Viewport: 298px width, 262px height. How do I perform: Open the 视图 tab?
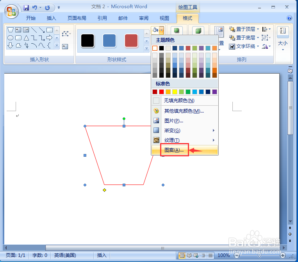pos(164,18)
